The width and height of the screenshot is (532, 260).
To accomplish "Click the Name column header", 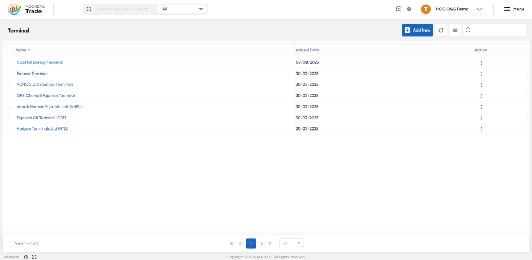I will pos(21,50).
